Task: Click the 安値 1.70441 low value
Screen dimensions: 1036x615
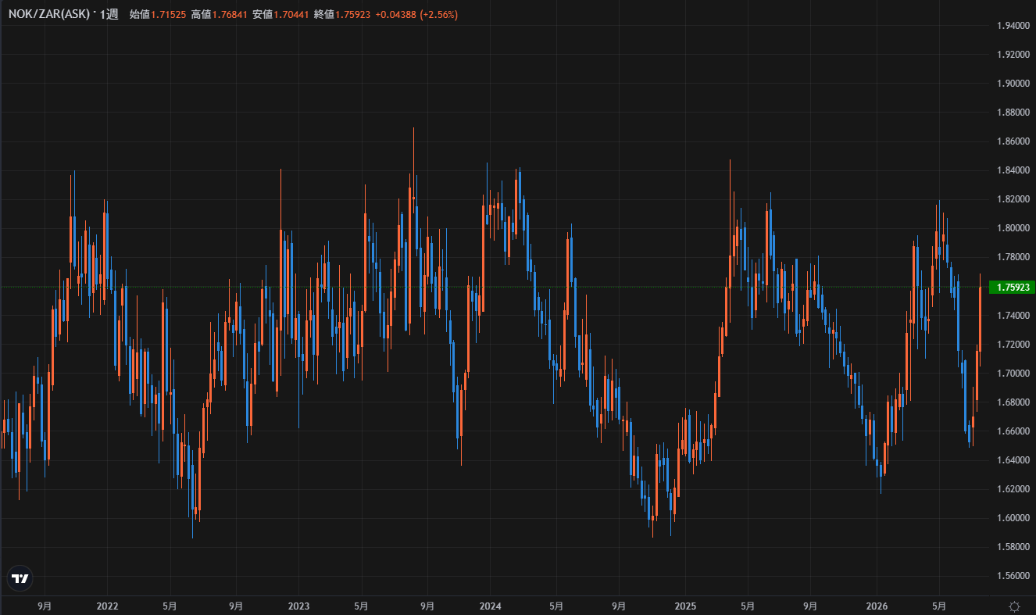Action: coord(280,15)
